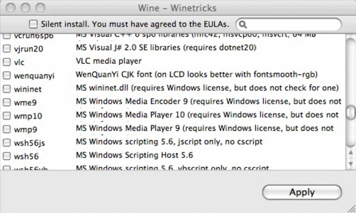Select the MS Windows Scripting Host 5.6 row

coord(134,155)
